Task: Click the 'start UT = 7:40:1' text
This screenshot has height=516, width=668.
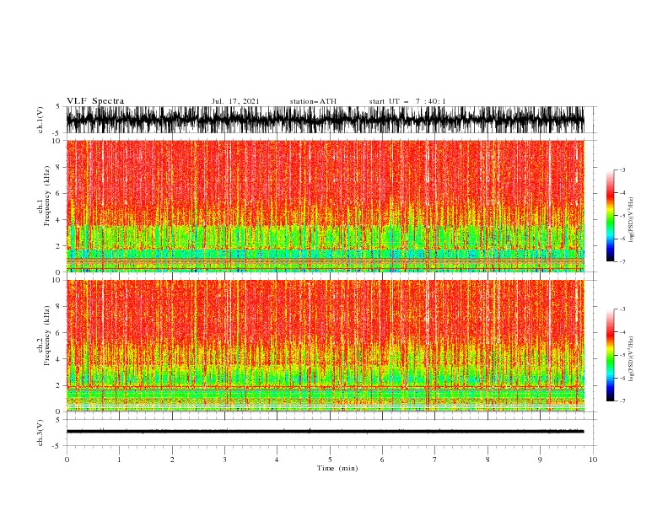Action: pos(407,101)
